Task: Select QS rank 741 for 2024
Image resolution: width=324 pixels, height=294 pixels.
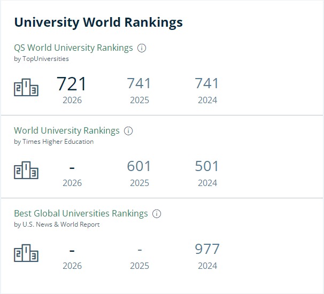Action: click(x=207, y=83)
